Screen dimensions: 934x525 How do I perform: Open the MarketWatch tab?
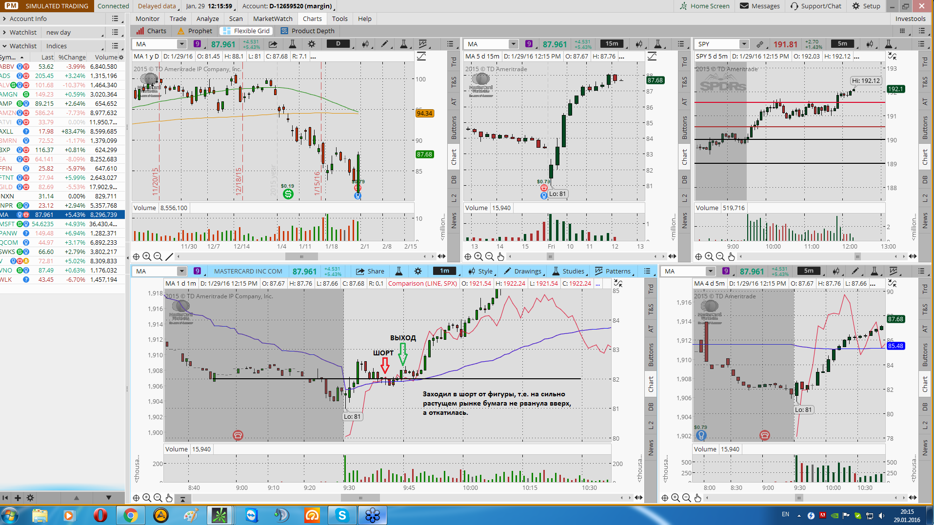click(x=273, y=19)
